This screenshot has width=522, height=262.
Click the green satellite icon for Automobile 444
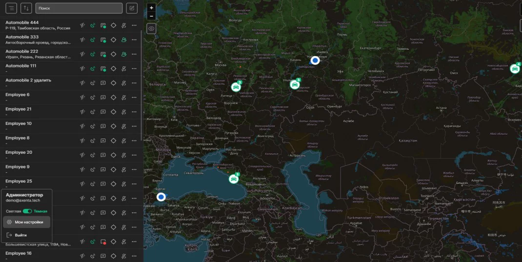93,25
